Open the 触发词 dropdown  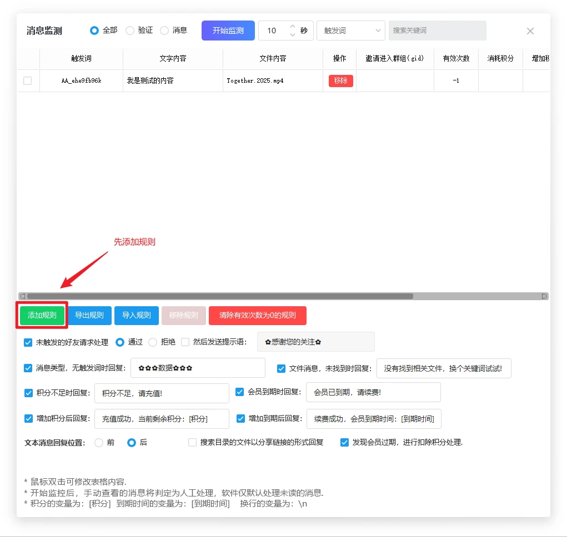tap(350, 31)
